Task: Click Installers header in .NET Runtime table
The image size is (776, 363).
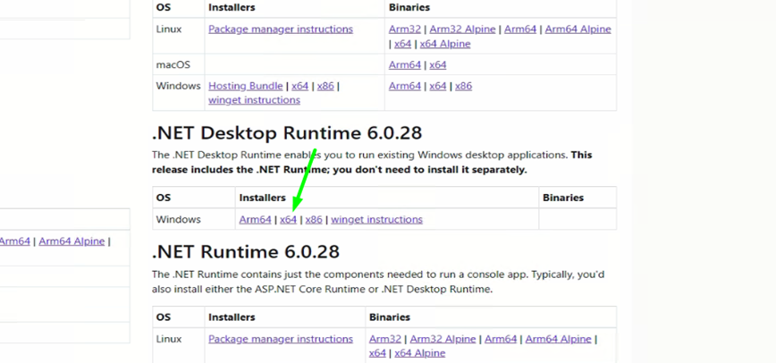Action: (232, 317)
